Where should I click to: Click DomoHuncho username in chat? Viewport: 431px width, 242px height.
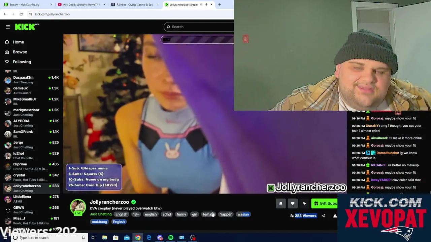pos(387,153)
